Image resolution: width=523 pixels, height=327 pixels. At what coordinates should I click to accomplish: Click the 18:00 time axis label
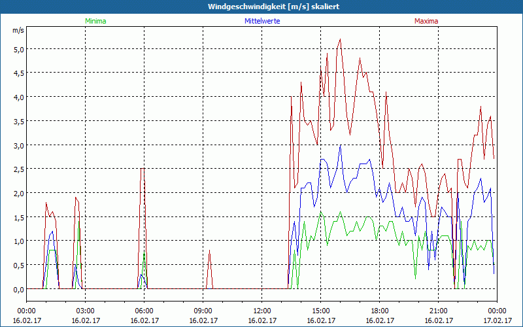click(x=380, y=311)
